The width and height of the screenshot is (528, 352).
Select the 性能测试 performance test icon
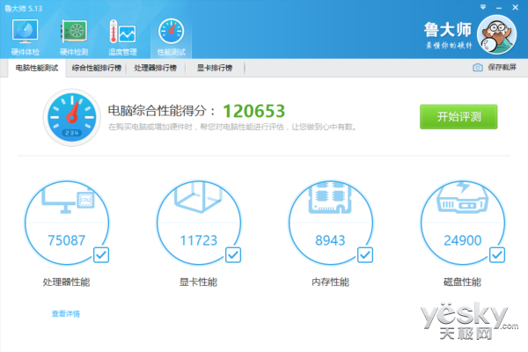(x=171, y=38)
